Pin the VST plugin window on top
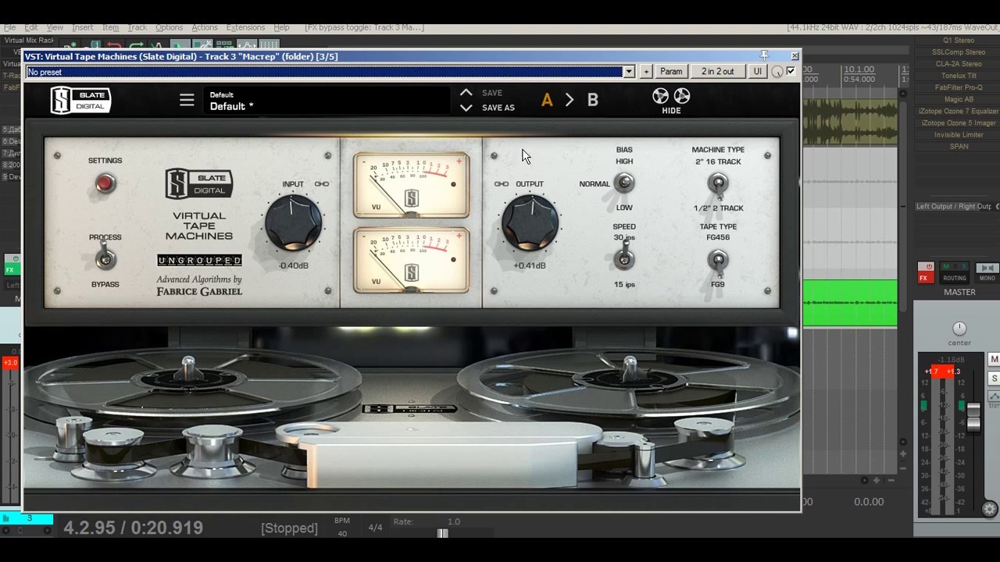This screenshot has width=1000, height=562. (x=765, y=55)
